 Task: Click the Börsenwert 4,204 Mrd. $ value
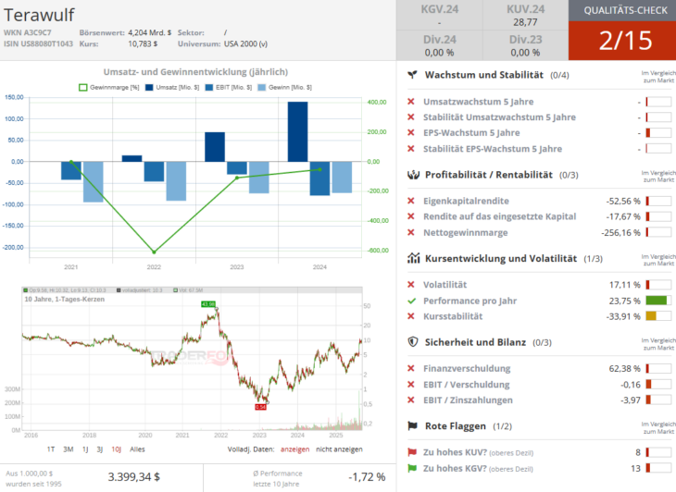pyautogui.click(x=150, y=32)
